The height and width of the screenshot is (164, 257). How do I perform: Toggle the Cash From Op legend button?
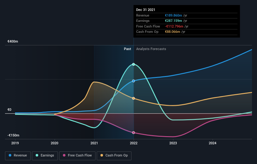point(114,156)
